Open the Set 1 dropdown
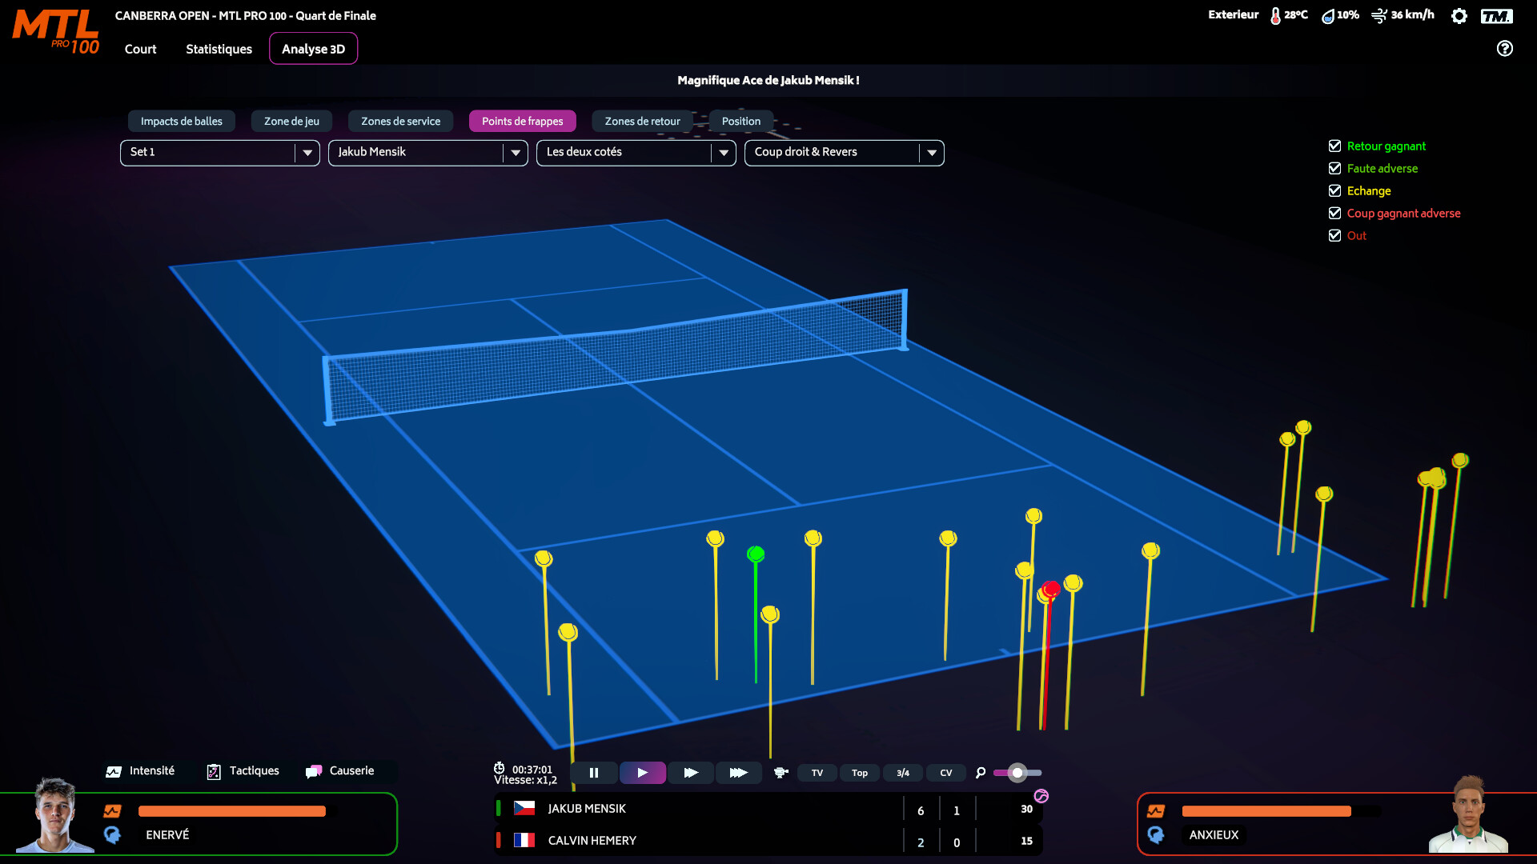 [220, 153]
